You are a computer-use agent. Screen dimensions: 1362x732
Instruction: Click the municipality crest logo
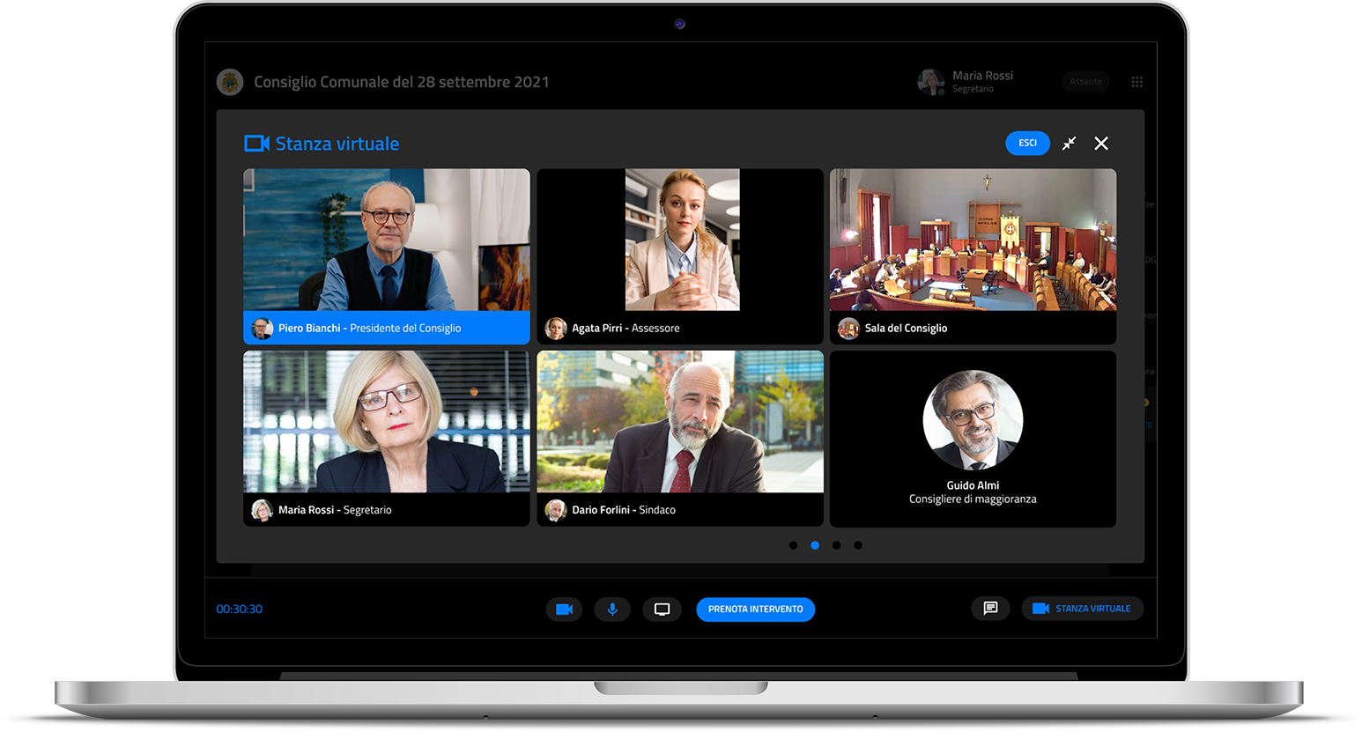click(x=230, y=82)
